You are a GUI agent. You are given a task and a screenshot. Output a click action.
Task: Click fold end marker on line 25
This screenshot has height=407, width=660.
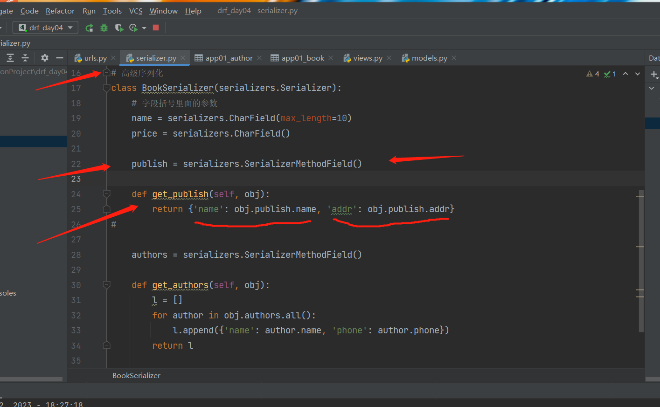(x=106, y=209)
